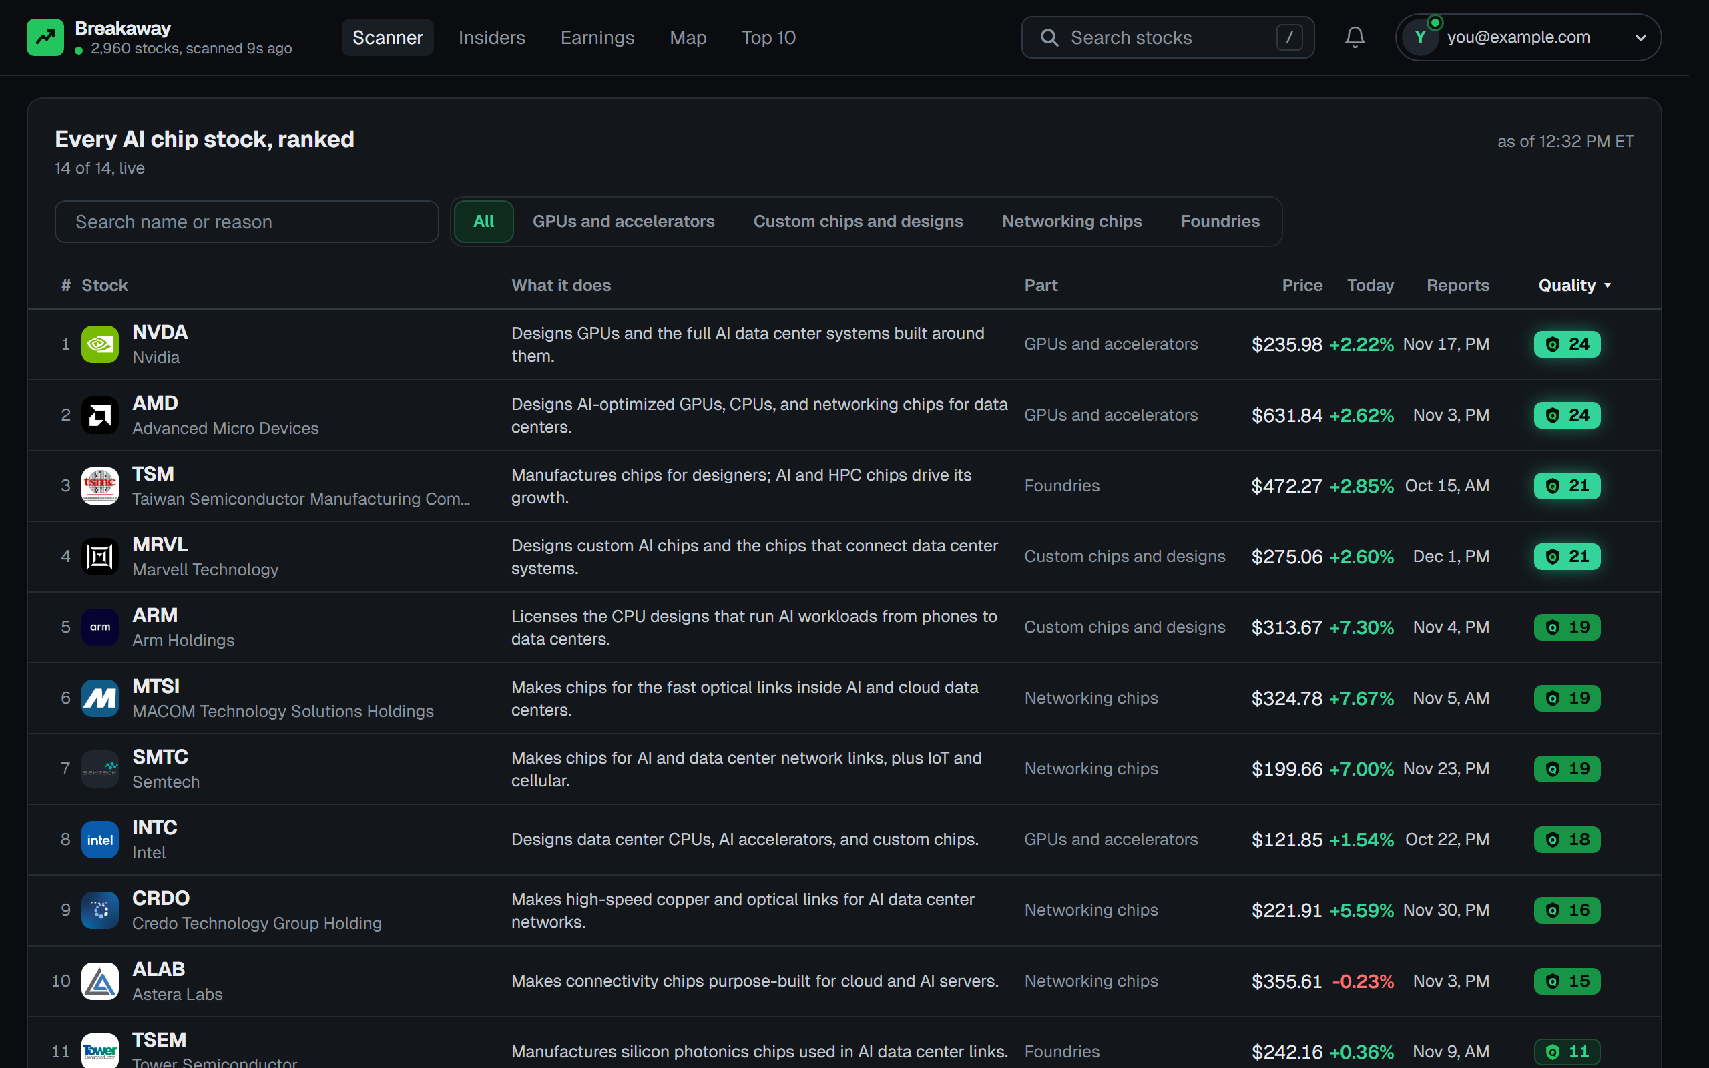Click the Semtech logo icon
The width and height of the screenshot is (1709, 1068).
pyautogui.click(x=99, y=768)
